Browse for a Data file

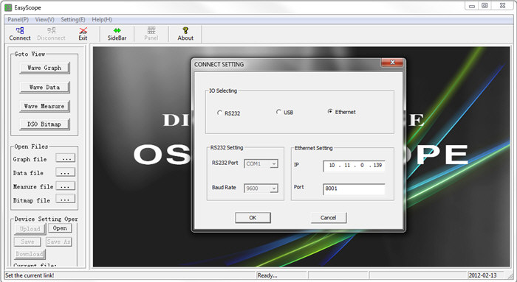pos(65,172)
